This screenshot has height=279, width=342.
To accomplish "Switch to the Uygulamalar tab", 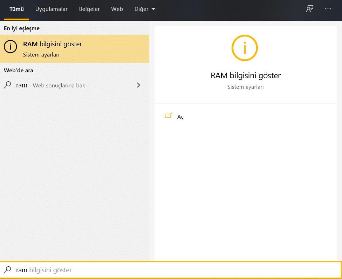I will pos(52,9).
